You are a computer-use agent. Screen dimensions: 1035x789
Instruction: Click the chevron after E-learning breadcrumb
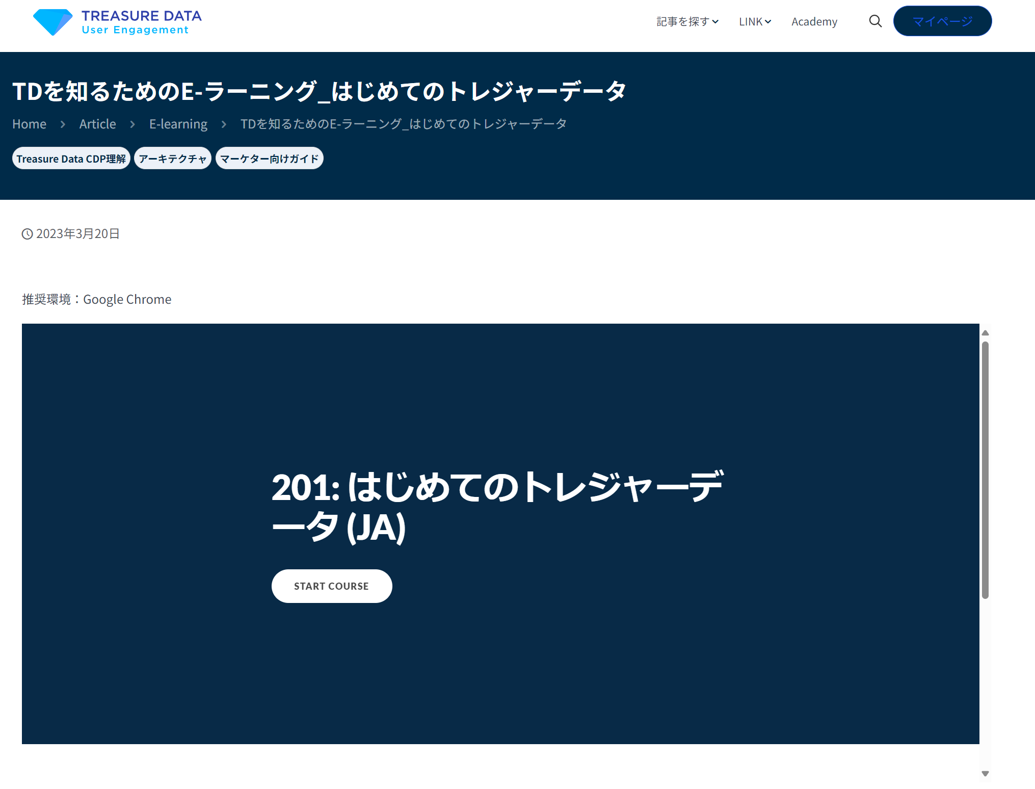click(223, 124)
